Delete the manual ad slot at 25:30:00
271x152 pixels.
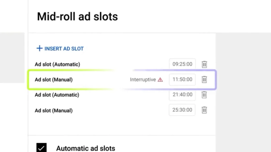pos(204,110)
